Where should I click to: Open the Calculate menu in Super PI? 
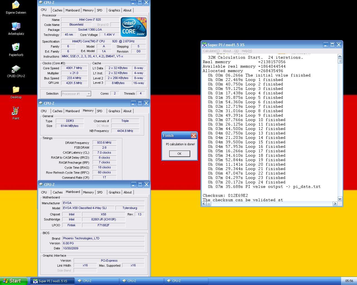(x=211, y=51)
